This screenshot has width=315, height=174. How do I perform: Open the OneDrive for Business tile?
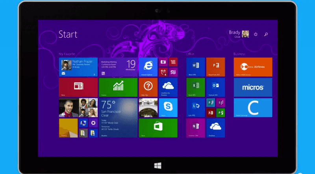[168, 88]
